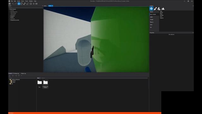The height and width of the screenshot is (114, 202).
Task: Switch to the Editor viewport tab
Action: (45, 6)
